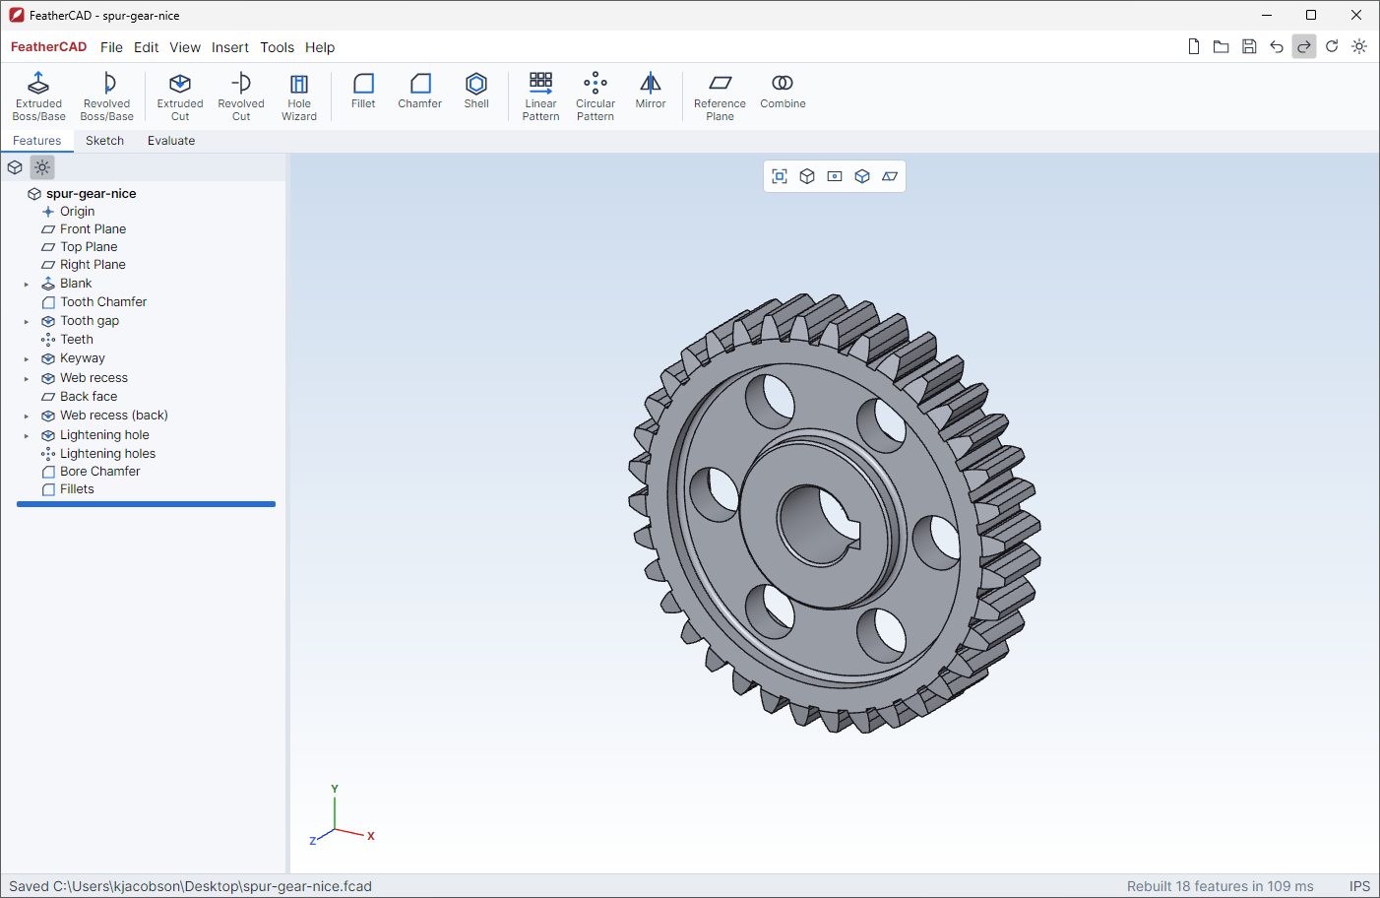1380x898 pixels.
Task: Select the Teeth pattern feature
Action: [x=77, y=340]
